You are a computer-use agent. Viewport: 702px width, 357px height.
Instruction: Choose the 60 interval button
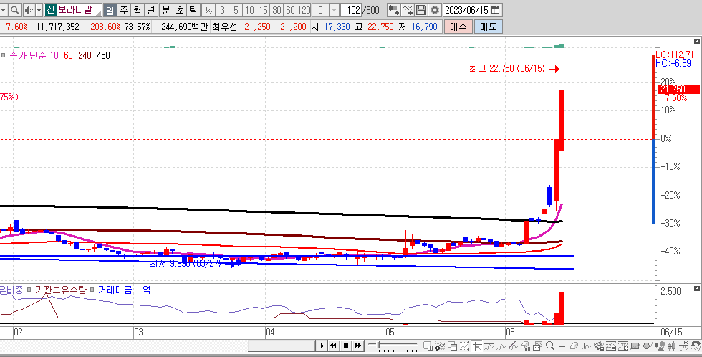coord(290,10)
